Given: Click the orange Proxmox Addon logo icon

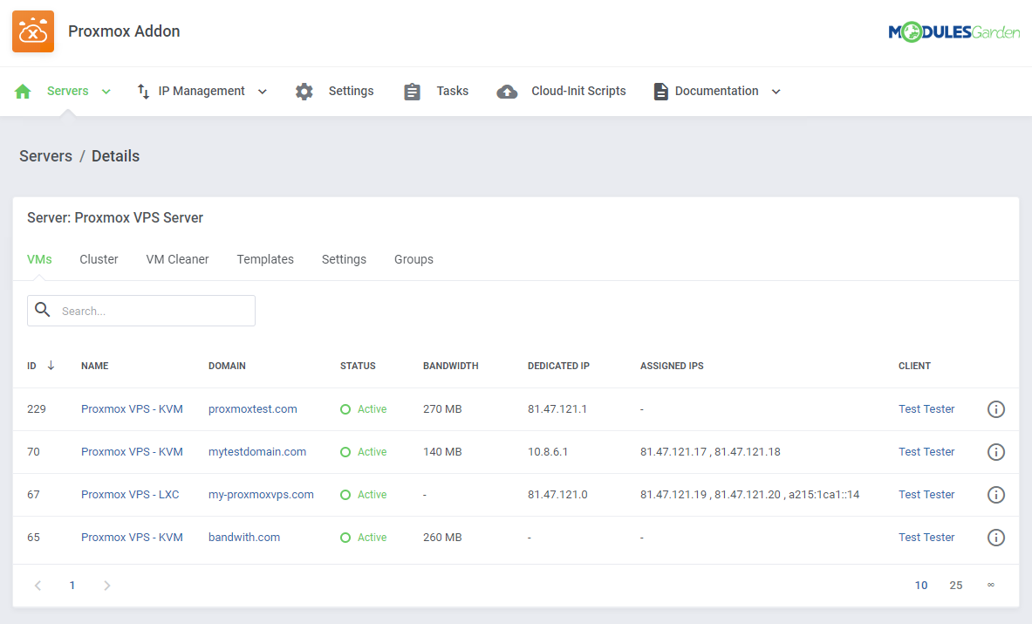Looking at the screenshot, I should 33,31.
